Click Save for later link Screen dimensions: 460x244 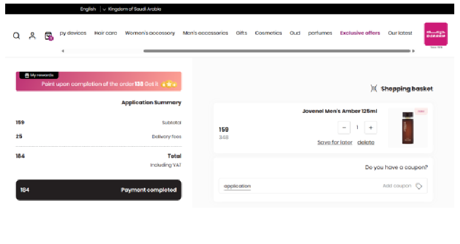335,142
